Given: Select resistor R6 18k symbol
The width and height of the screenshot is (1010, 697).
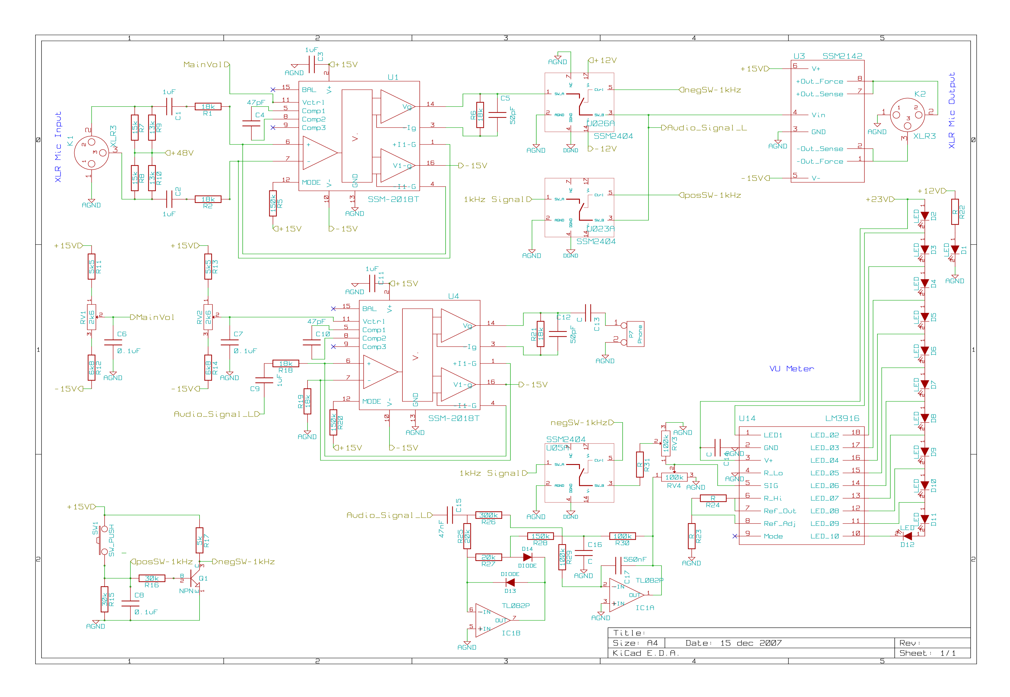Looking at the screenshot, I should [480, 115].
